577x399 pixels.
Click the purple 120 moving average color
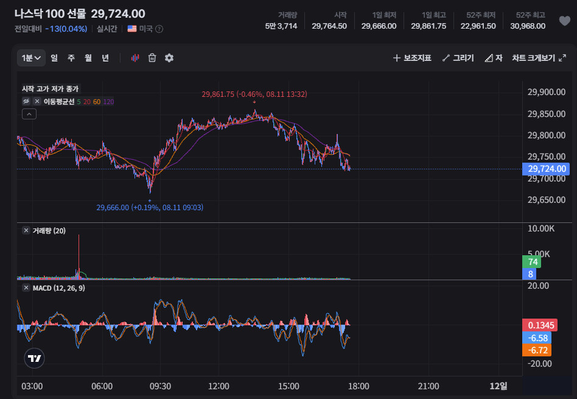108,102
